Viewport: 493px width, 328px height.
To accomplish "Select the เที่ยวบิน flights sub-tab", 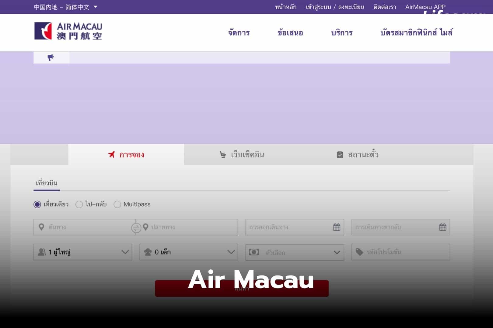I will [47, 183].
